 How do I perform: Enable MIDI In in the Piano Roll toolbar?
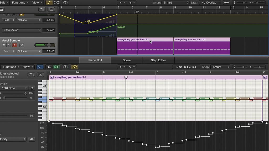pyautogui.click(x=49, y=67)
